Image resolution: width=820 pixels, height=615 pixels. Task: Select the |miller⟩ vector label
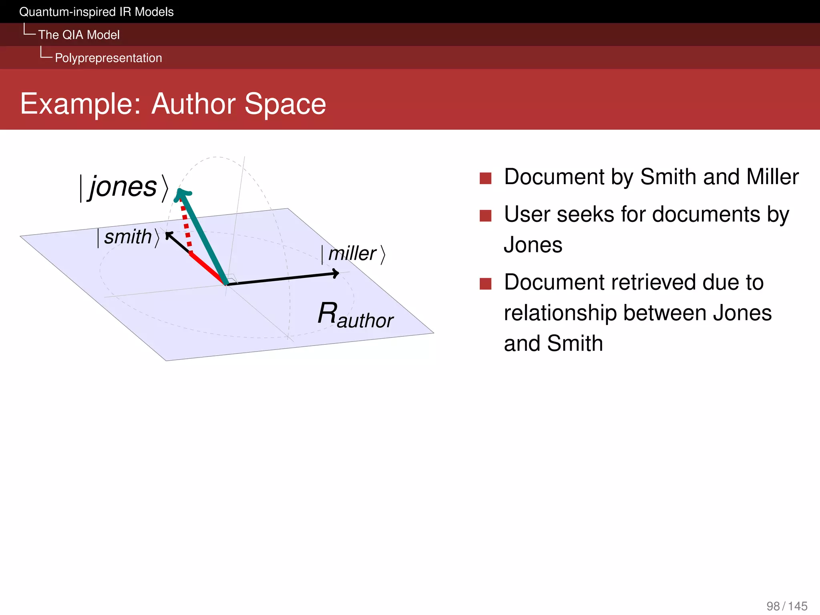coord(354,254)
